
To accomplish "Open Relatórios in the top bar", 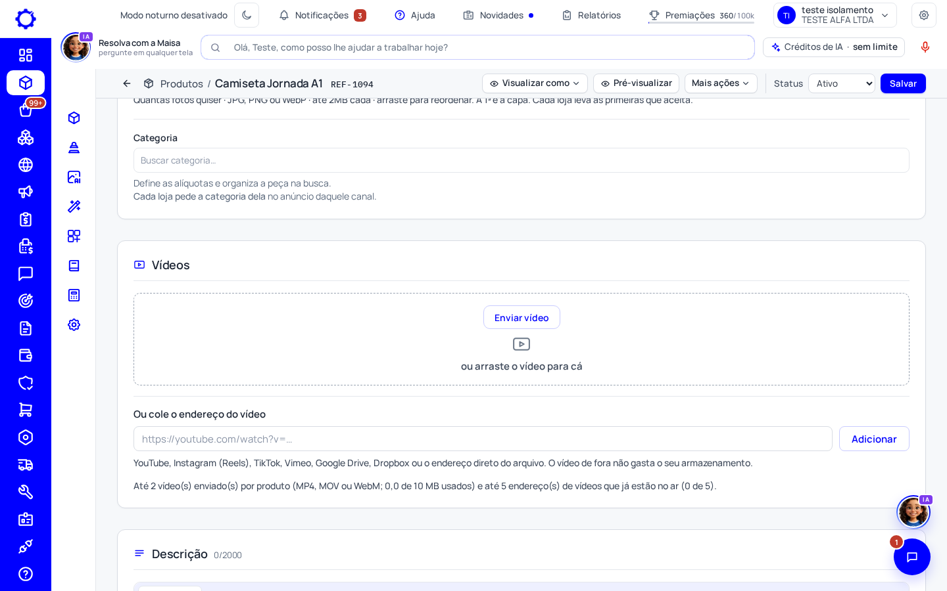I will [x=591, y=15].
